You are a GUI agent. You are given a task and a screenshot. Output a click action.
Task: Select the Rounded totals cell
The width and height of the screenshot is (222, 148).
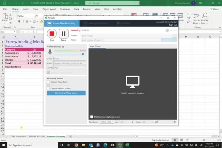click(15, 67)
